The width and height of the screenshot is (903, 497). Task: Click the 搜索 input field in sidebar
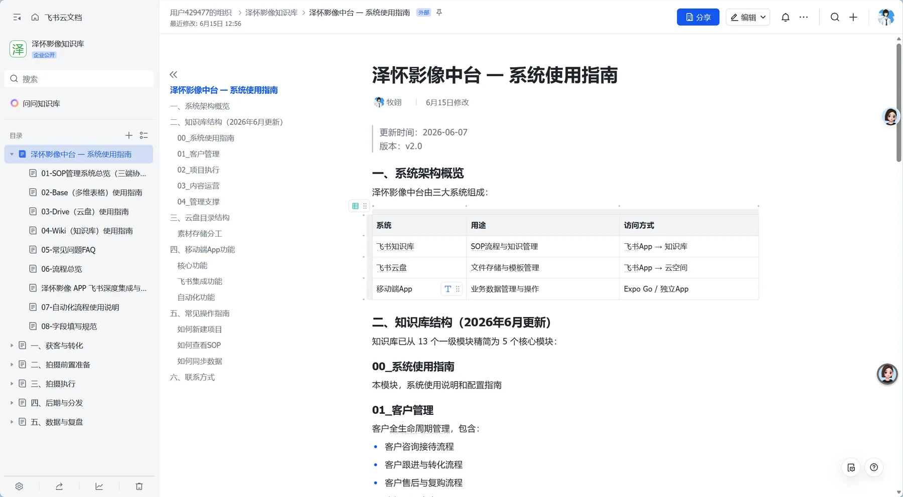click(x=79, y=79)
